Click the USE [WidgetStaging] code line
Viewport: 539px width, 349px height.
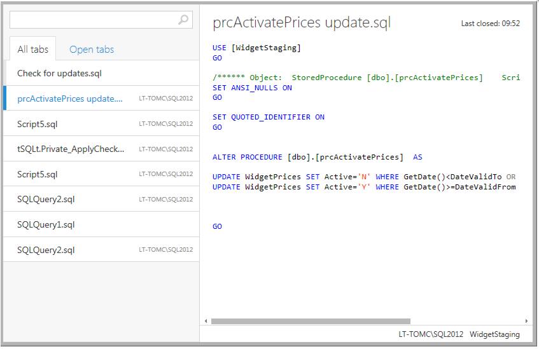click(256, 48)
